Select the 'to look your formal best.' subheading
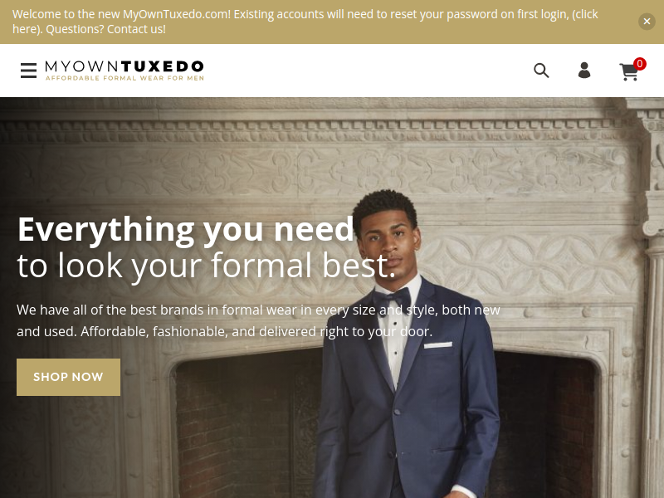 206,266
